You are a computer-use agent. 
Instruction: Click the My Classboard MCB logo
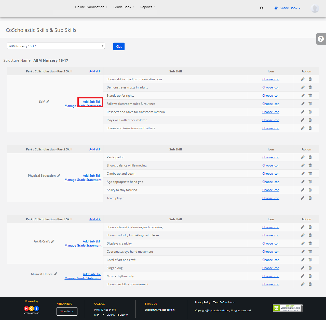click(32, 310)
